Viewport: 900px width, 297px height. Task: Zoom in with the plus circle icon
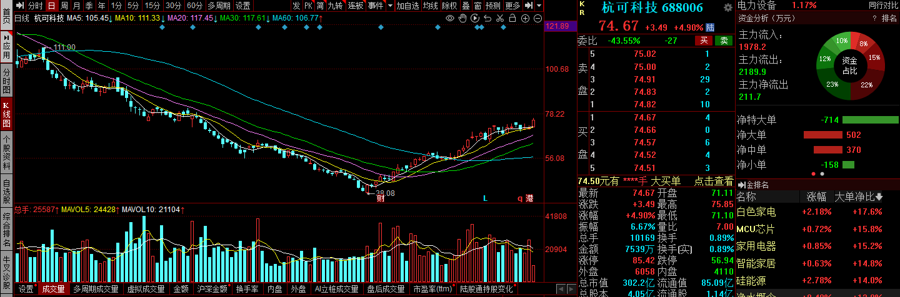526,18
